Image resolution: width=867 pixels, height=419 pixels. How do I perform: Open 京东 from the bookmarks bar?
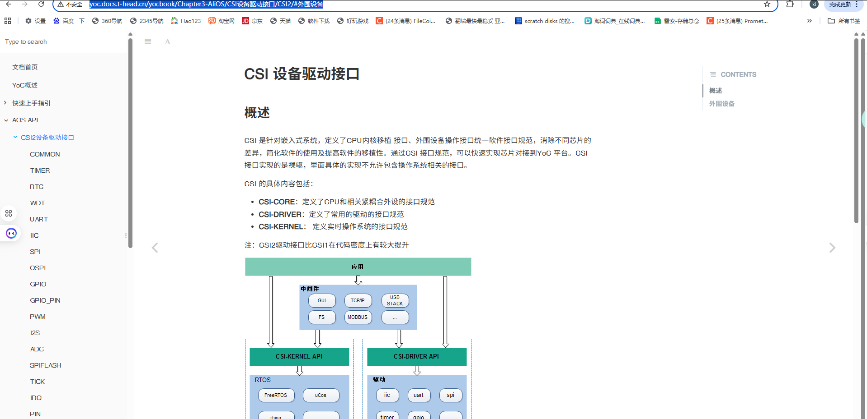(x=252, y=21)
